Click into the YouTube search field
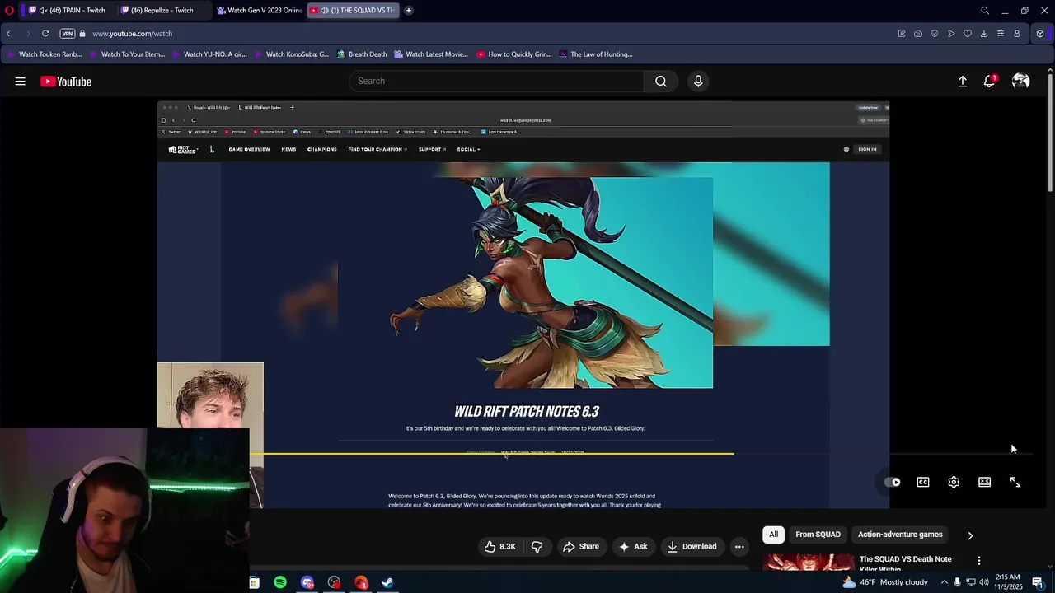This screenshot has width=1055, height=593. click(497, 81)
